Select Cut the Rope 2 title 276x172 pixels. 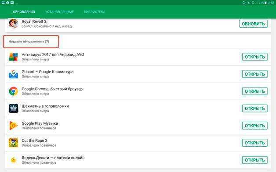[34, 140]
